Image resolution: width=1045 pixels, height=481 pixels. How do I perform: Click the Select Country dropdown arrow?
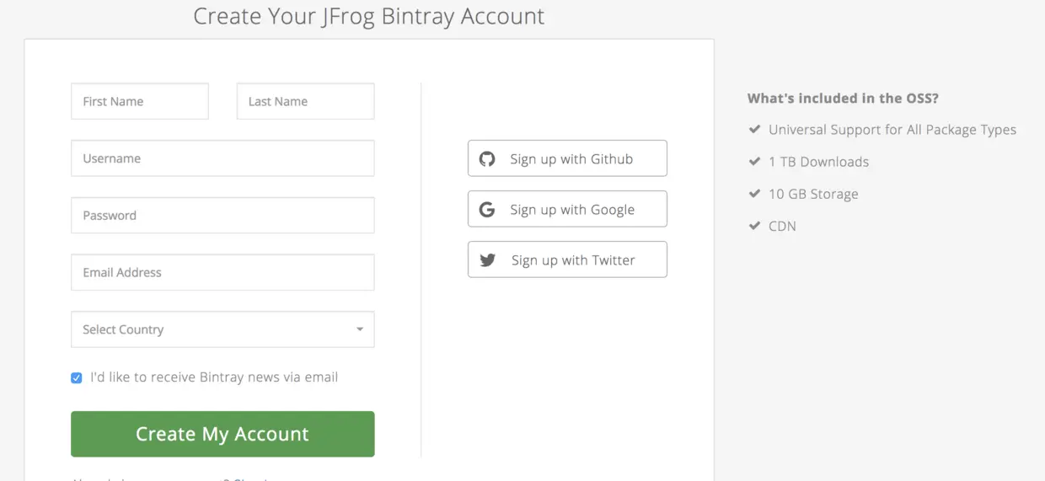(x=360, y=329)
